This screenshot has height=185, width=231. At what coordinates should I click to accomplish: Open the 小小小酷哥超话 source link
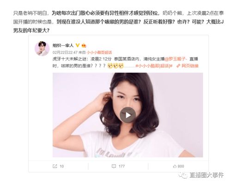click(x=99, y=53)
